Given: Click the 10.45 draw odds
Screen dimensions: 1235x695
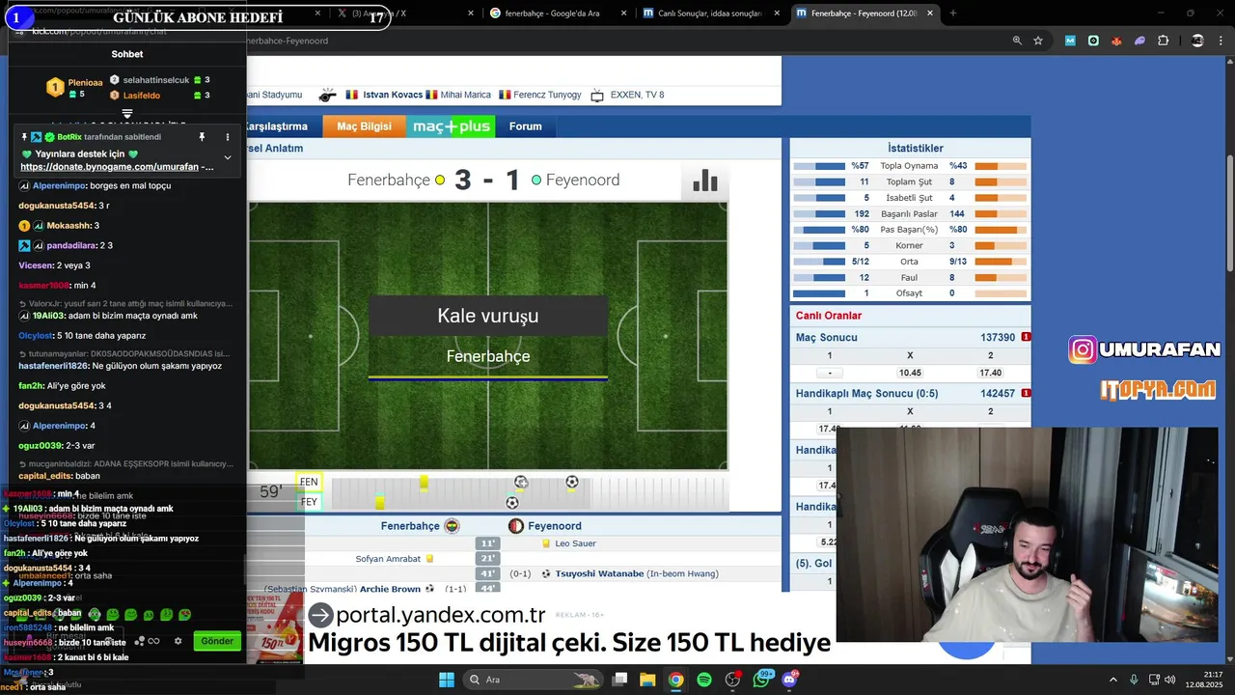Looking at the screenshot, I should click(x=910, y=373).
